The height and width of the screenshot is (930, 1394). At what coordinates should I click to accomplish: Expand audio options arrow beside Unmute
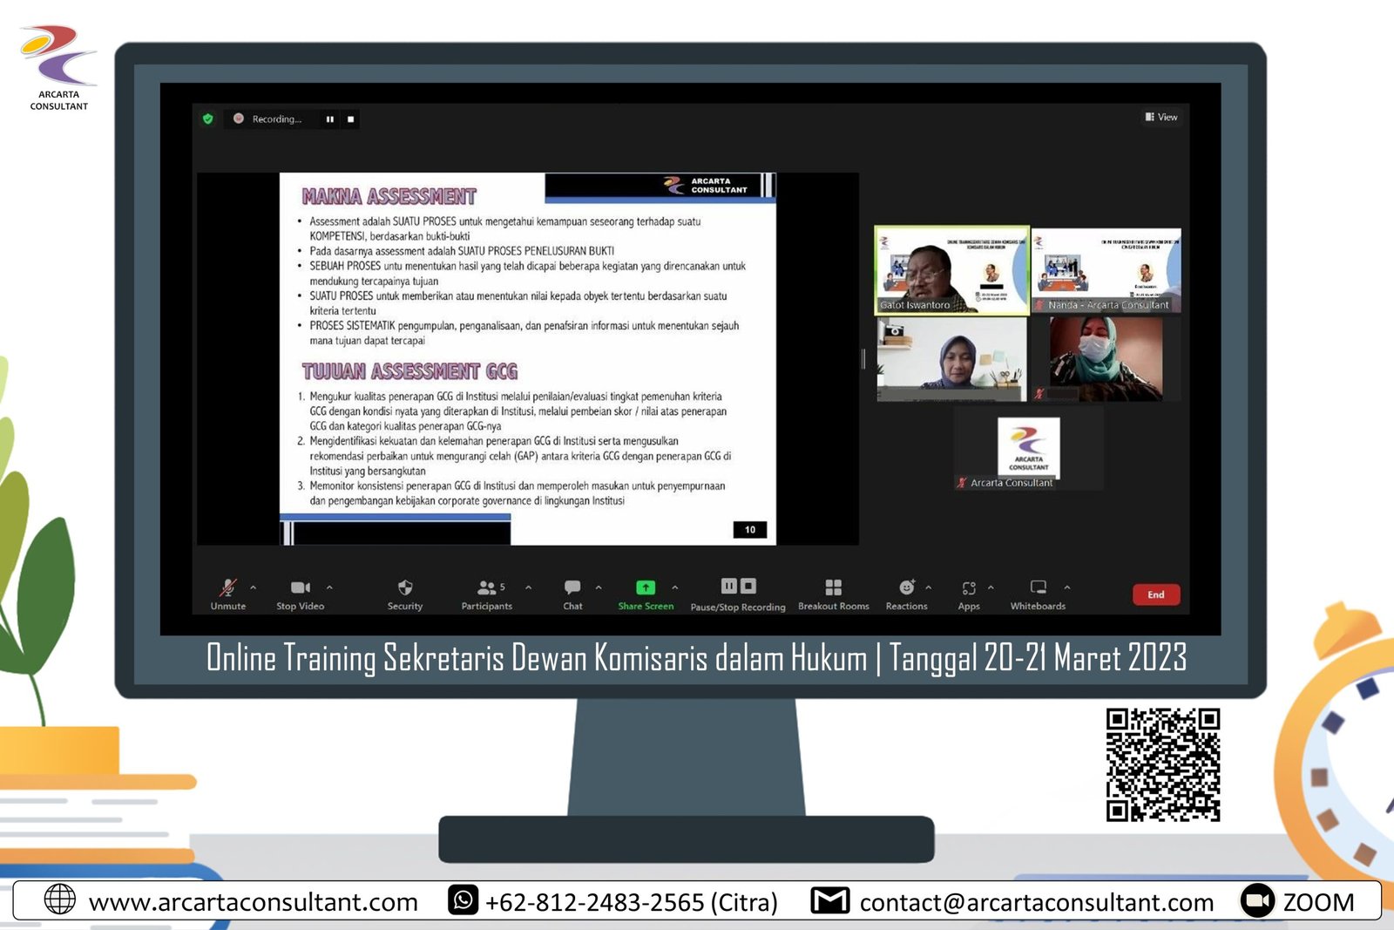254,587
